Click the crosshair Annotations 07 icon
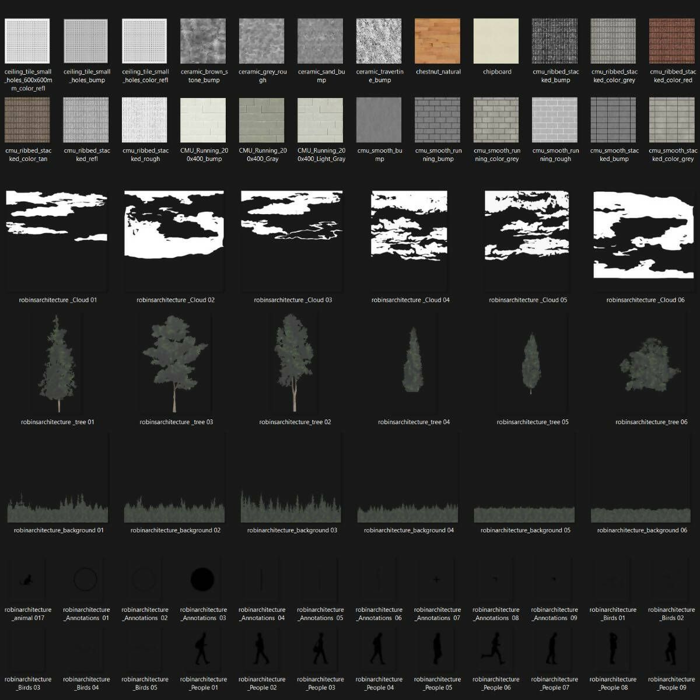Image resolution: width=700 pixels, height=700 pixels. coord(436,580)
